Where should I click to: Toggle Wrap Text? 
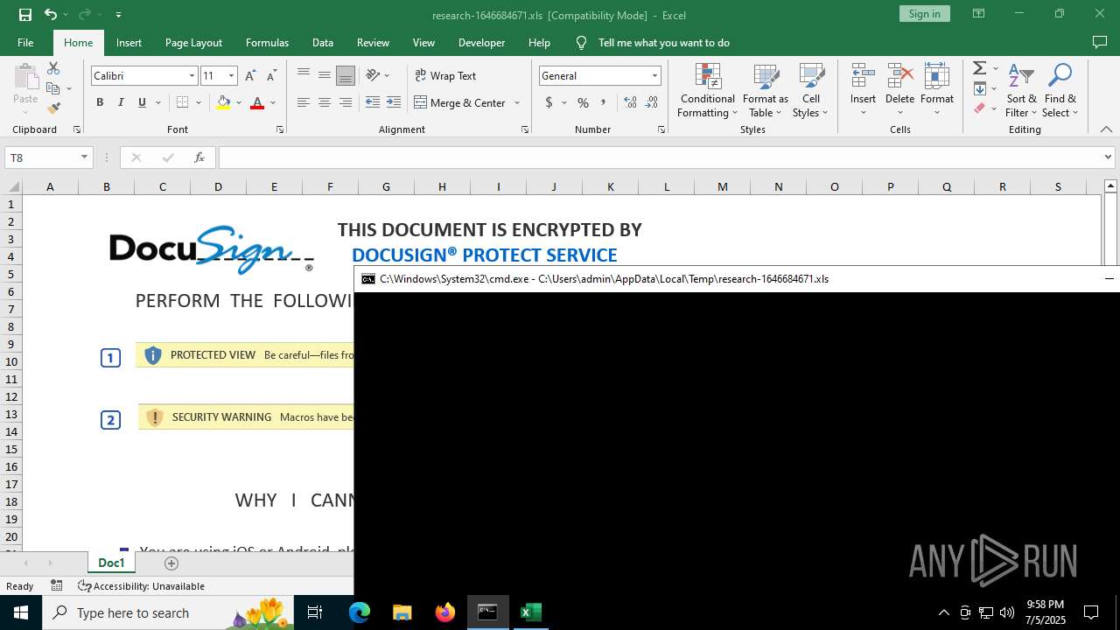click(446, 76)
